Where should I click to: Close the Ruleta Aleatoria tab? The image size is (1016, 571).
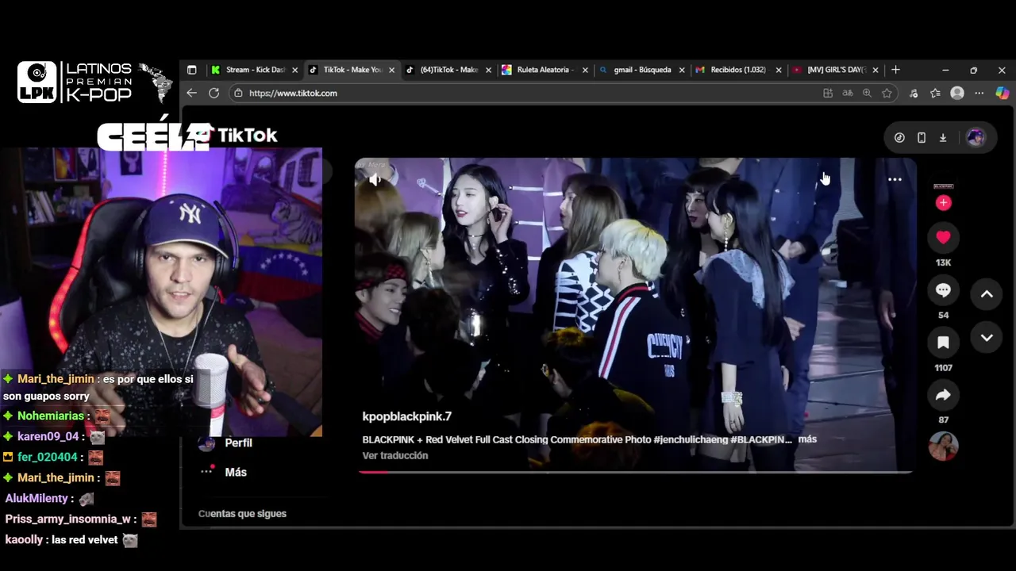(x=585, y=70)
